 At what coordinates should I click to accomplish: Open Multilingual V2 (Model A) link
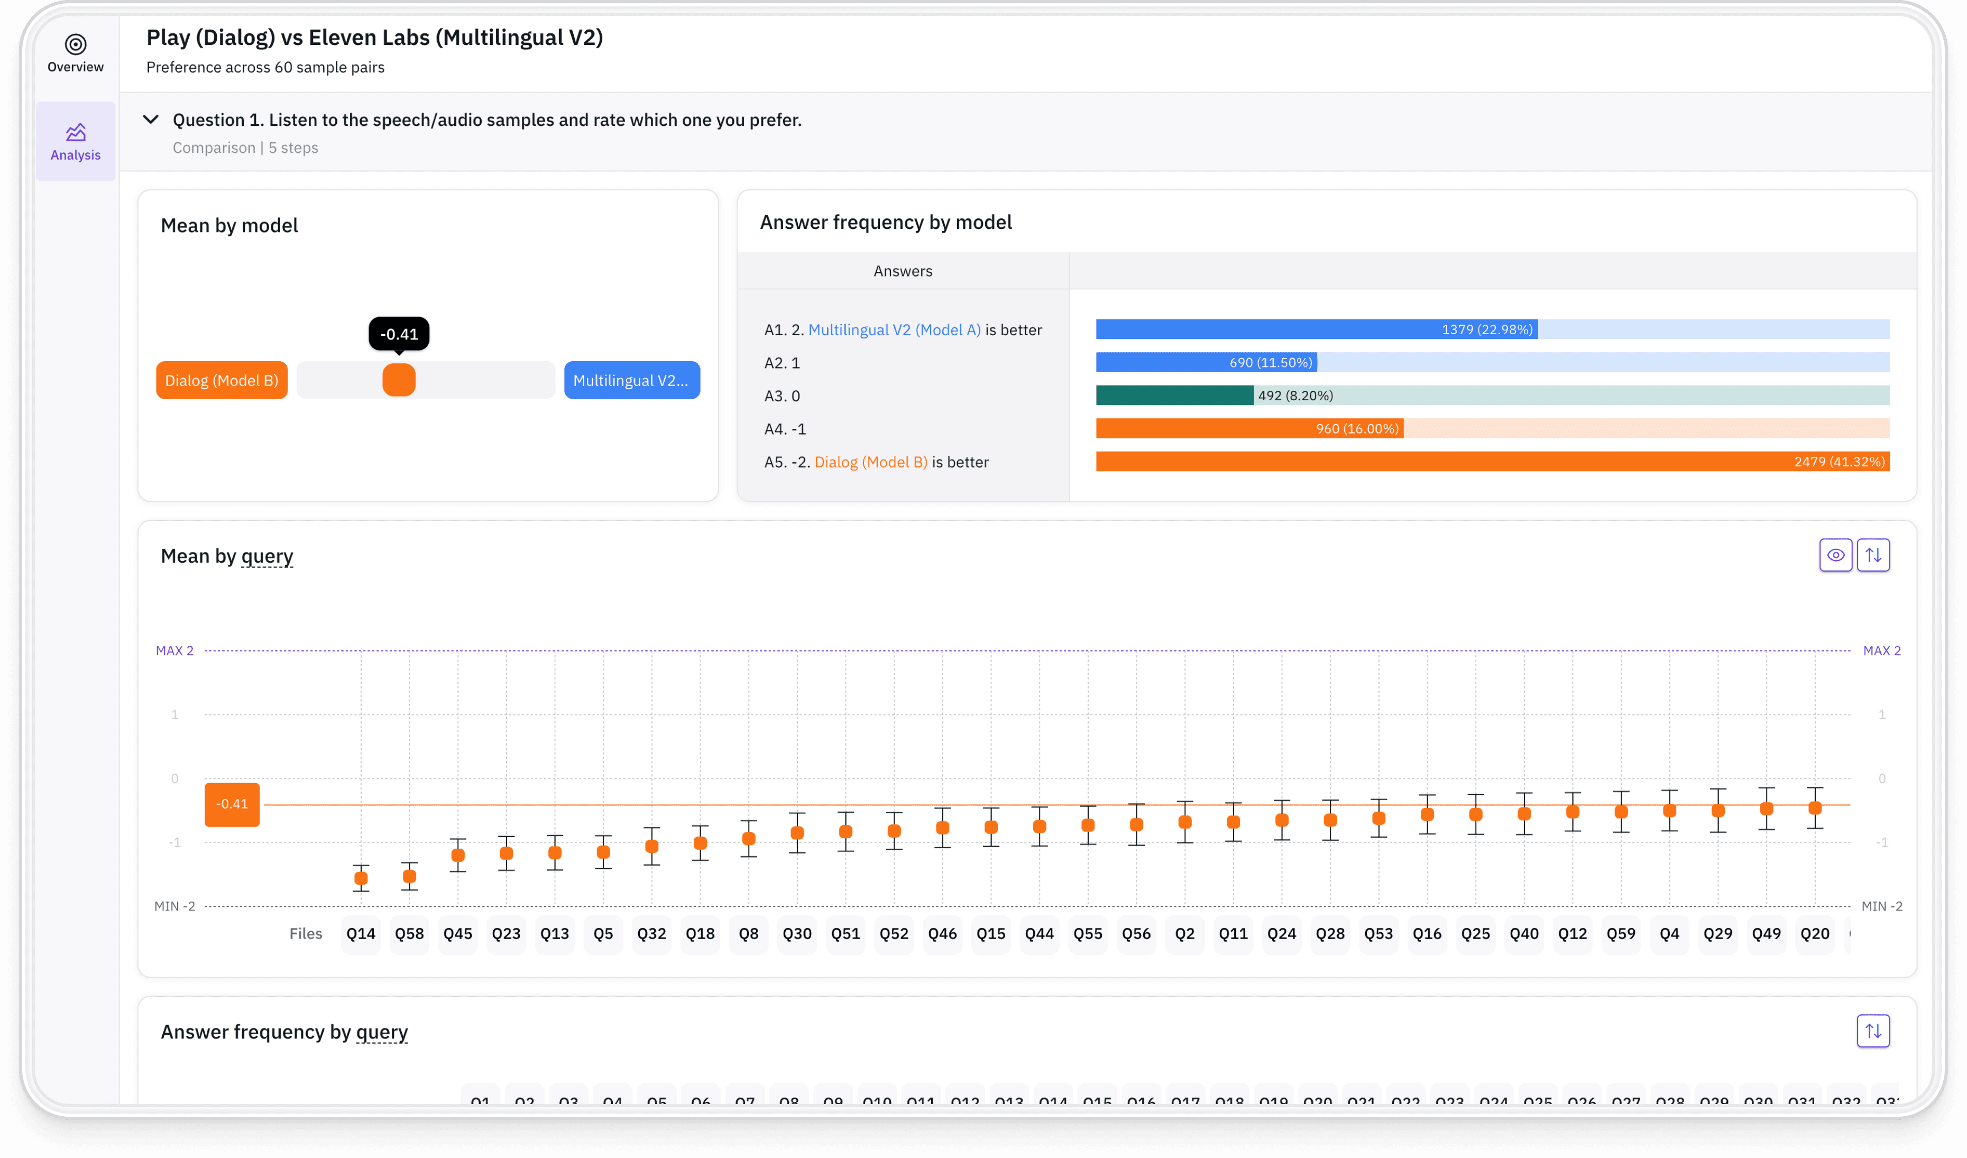tap(895, 329)
